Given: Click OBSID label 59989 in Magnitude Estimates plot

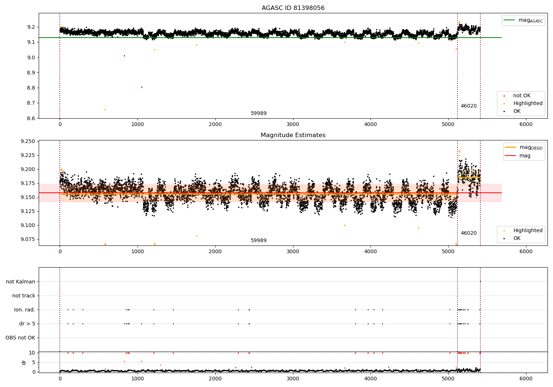Looking at the screenshot, I should point(258,241).
